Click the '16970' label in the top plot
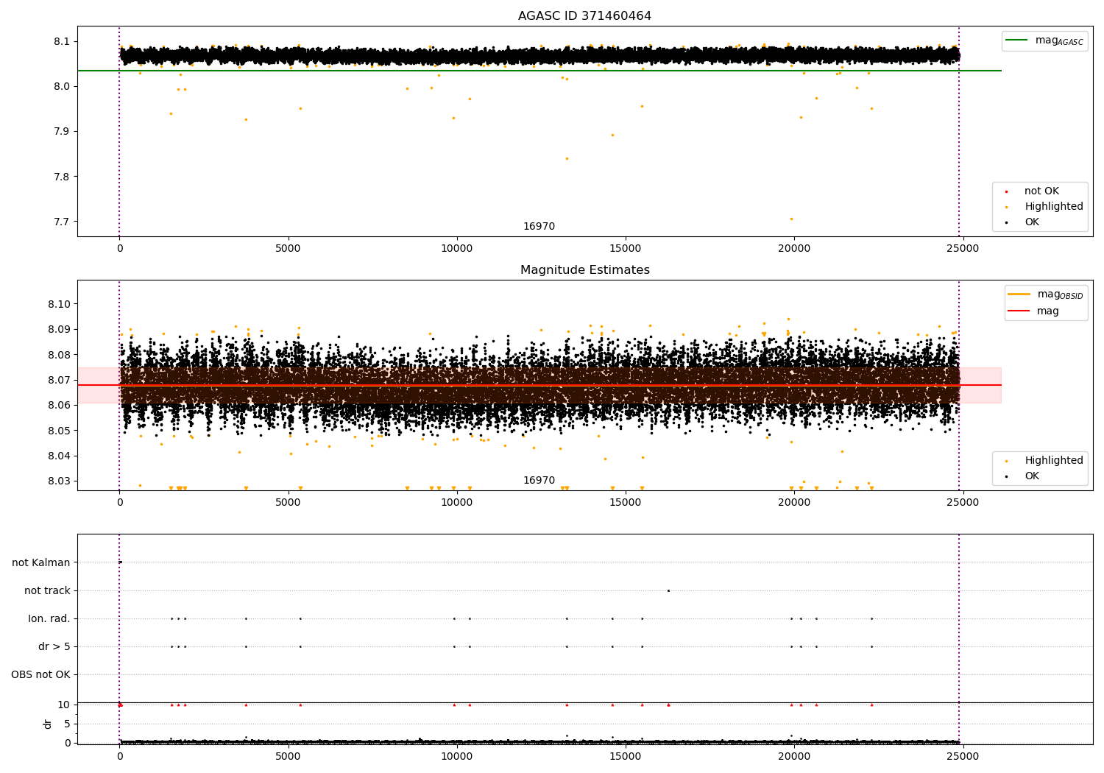This screenshot has height=773, width=1104. pos(539,227)
